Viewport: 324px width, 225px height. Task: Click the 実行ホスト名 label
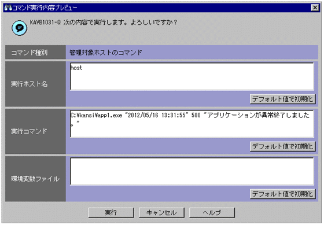tap(30, 84)
